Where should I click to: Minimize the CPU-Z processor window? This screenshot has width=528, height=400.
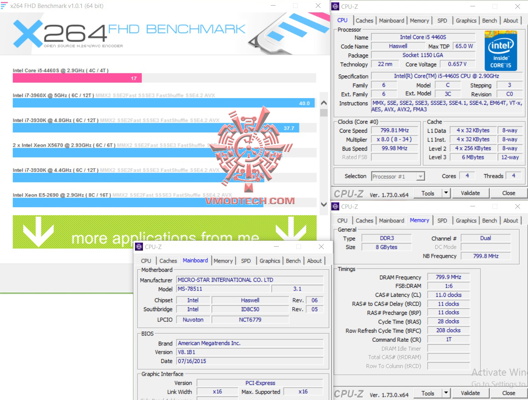473,6
